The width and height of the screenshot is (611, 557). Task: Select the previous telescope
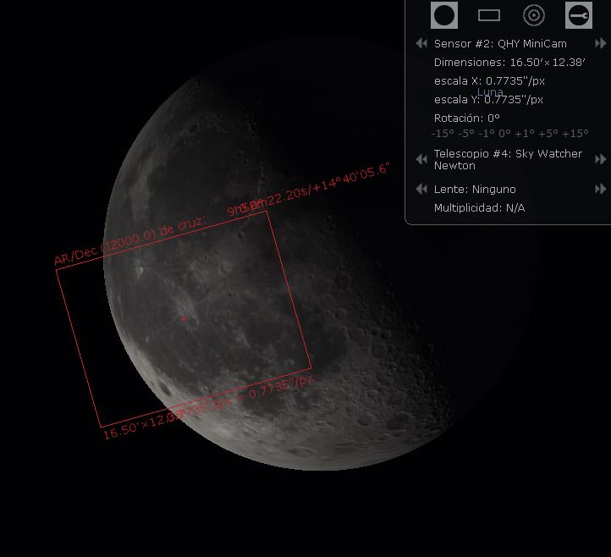tap(421, 159)
